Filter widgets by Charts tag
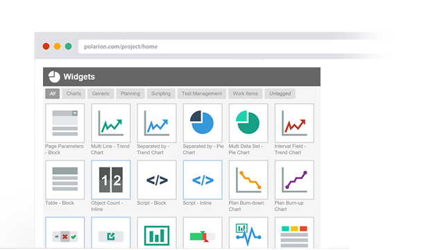The image size is (444, 250). coord(74,94)
